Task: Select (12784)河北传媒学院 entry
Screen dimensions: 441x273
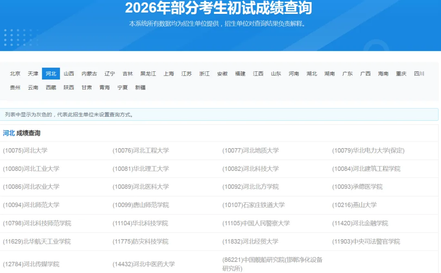Action: click(31, 264)
